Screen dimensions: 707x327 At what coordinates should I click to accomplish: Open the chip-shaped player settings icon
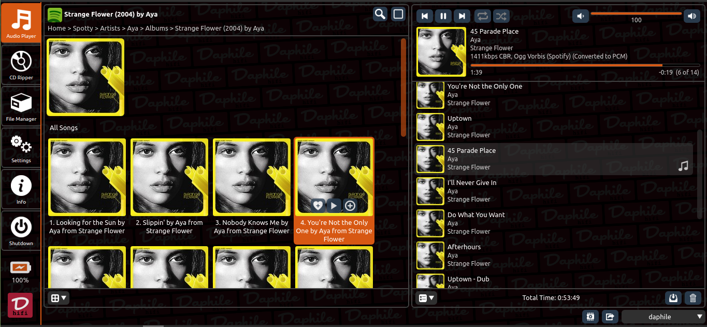tap(590, 317)
